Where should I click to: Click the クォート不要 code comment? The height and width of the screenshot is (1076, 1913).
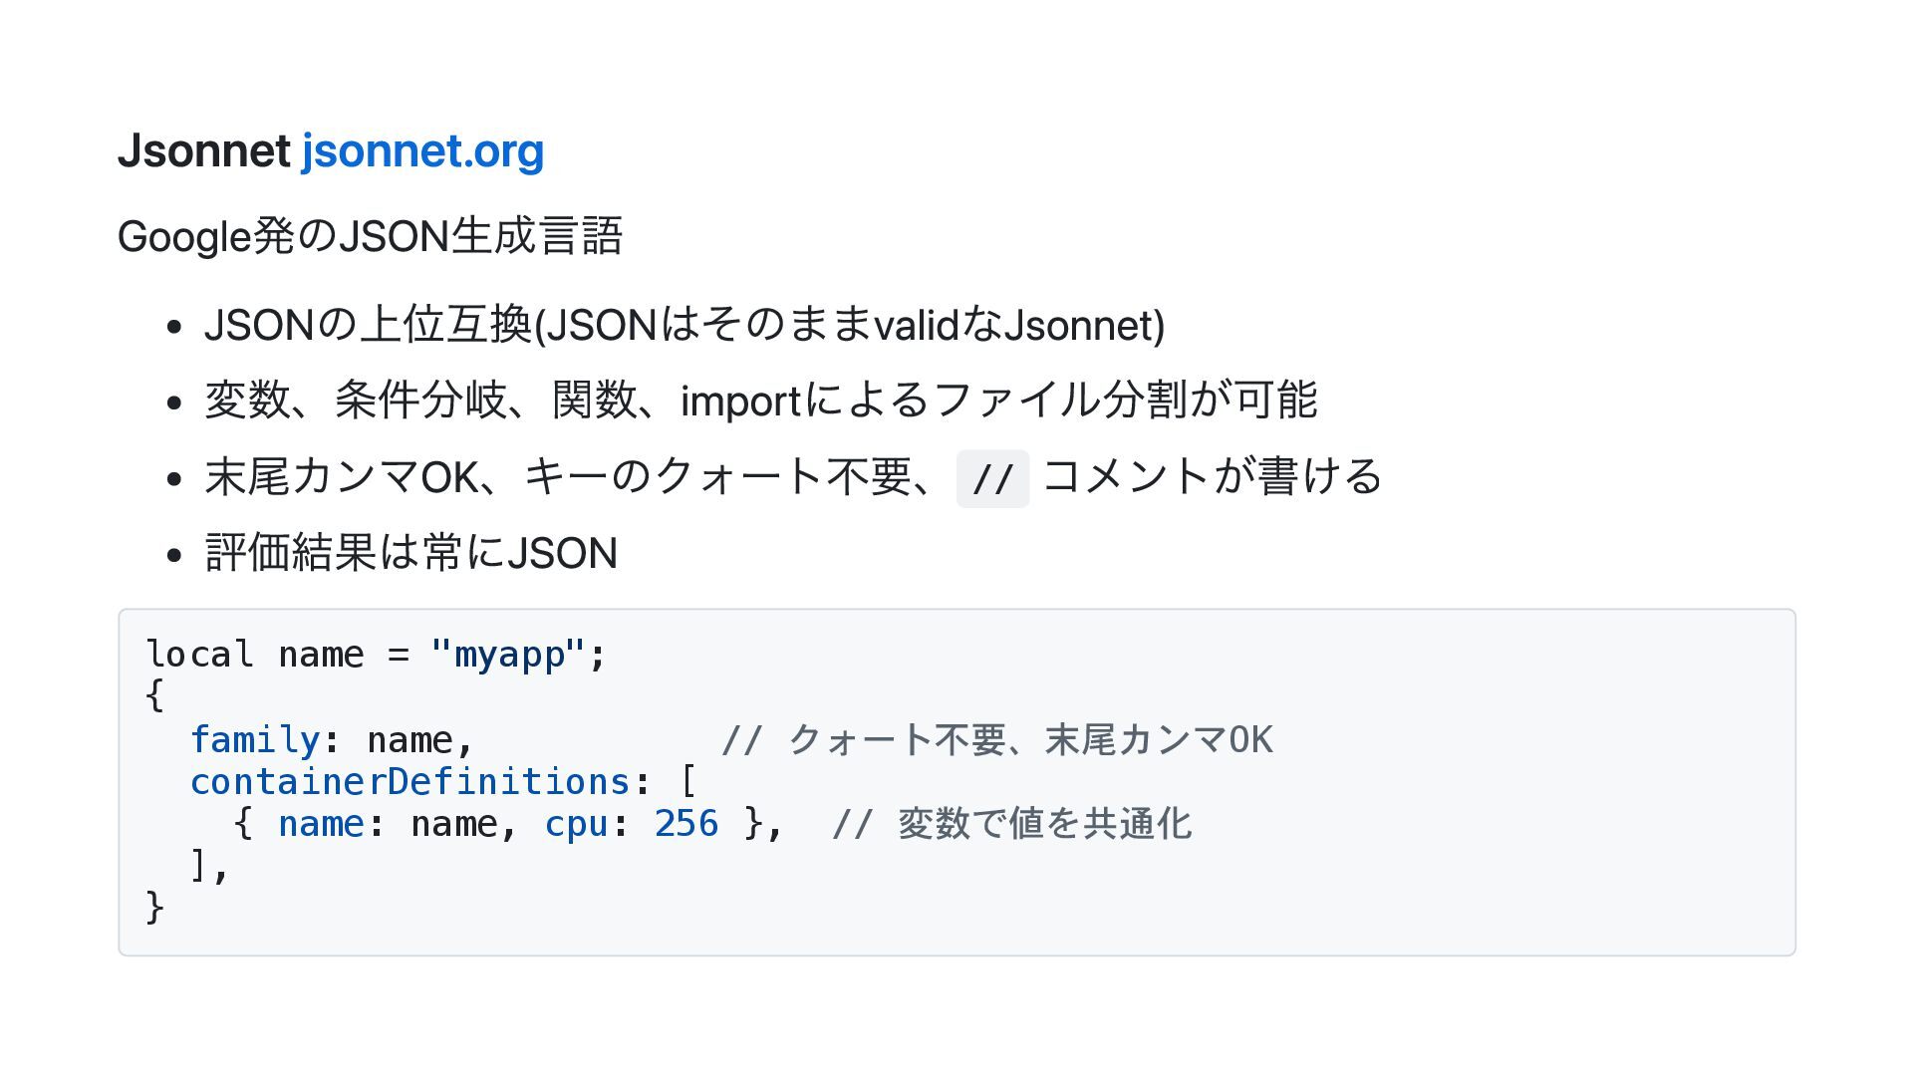(x=996, y=740)
